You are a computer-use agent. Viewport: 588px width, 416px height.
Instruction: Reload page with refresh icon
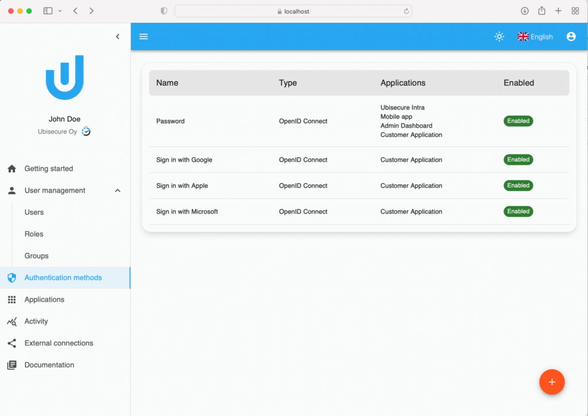click(406, 11)
